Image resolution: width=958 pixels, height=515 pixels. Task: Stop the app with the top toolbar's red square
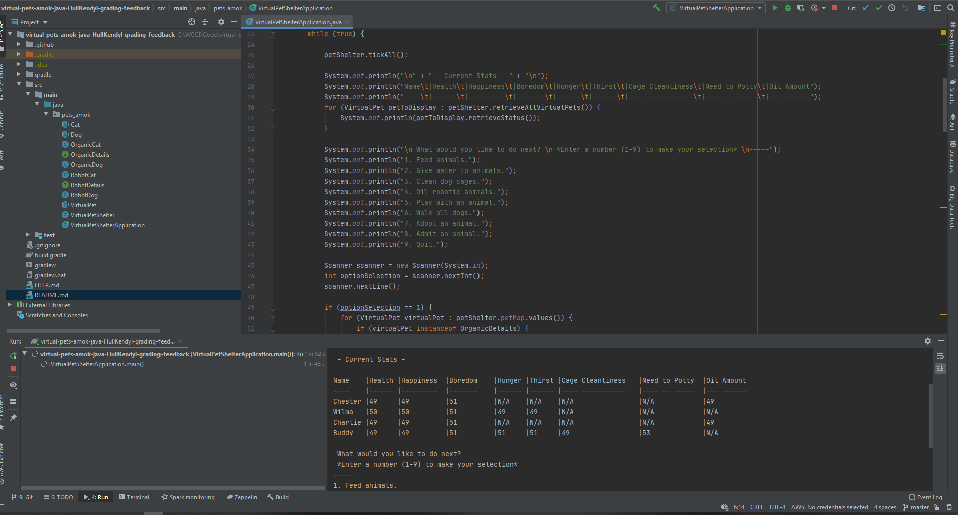(x=835, y=8)
